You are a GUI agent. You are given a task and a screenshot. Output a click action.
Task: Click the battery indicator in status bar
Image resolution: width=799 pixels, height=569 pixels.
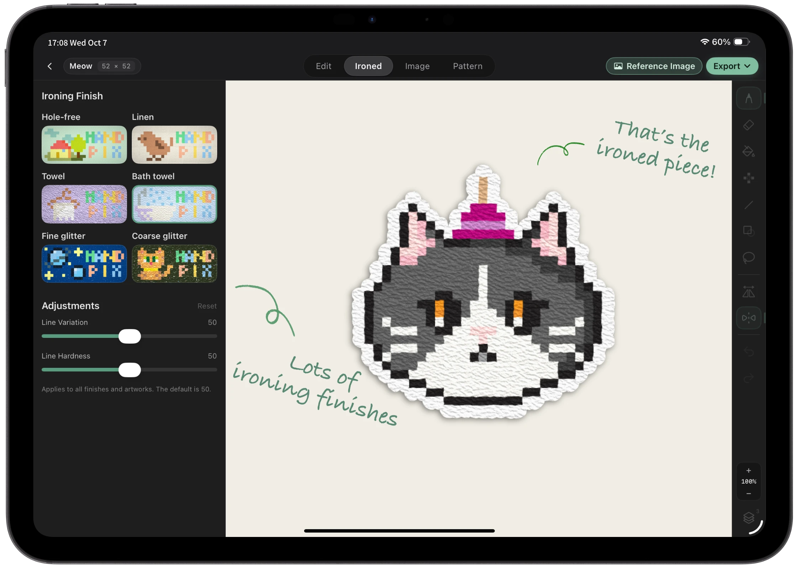(x=742, y=42)
